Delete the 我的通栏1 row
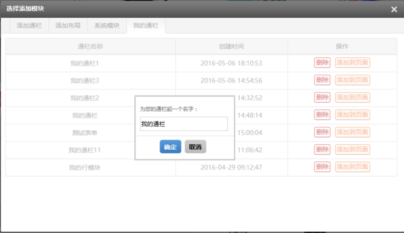The width and height of the screenshot is (404, 233). pyautogui.click(x=322, y=62)
